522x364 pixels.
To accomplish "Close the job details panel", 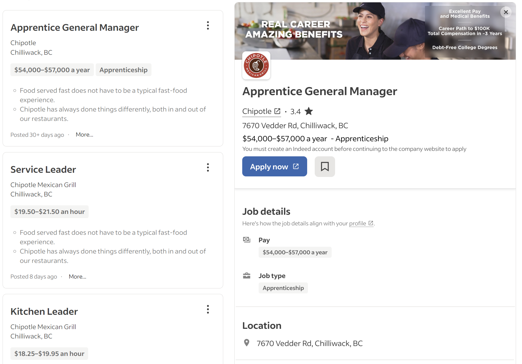I will tap(506, 12).
